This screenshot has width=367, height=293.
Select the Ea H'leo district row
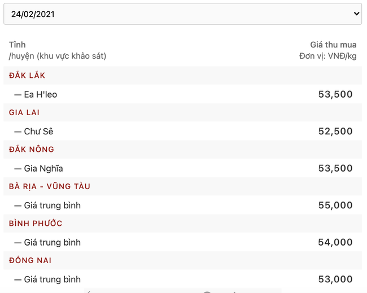[x=182, y=94]
